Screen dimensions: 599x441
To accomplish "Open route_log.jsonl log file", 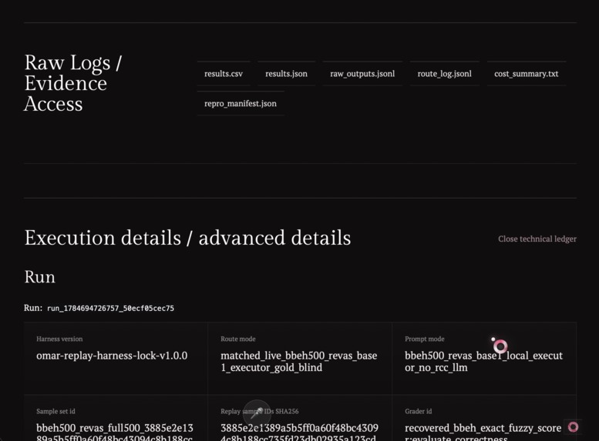I will (x=444, y=74).
